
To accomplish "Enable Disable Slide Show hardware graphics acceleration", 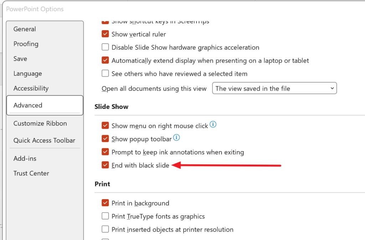I will (x=105, y=47).
